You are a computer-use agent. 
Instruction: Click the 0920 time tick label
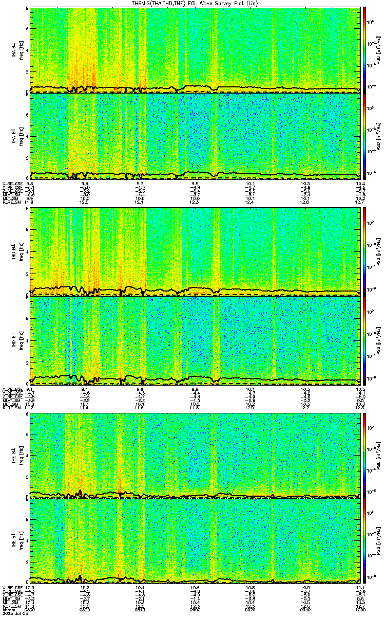tap(251, 609)
